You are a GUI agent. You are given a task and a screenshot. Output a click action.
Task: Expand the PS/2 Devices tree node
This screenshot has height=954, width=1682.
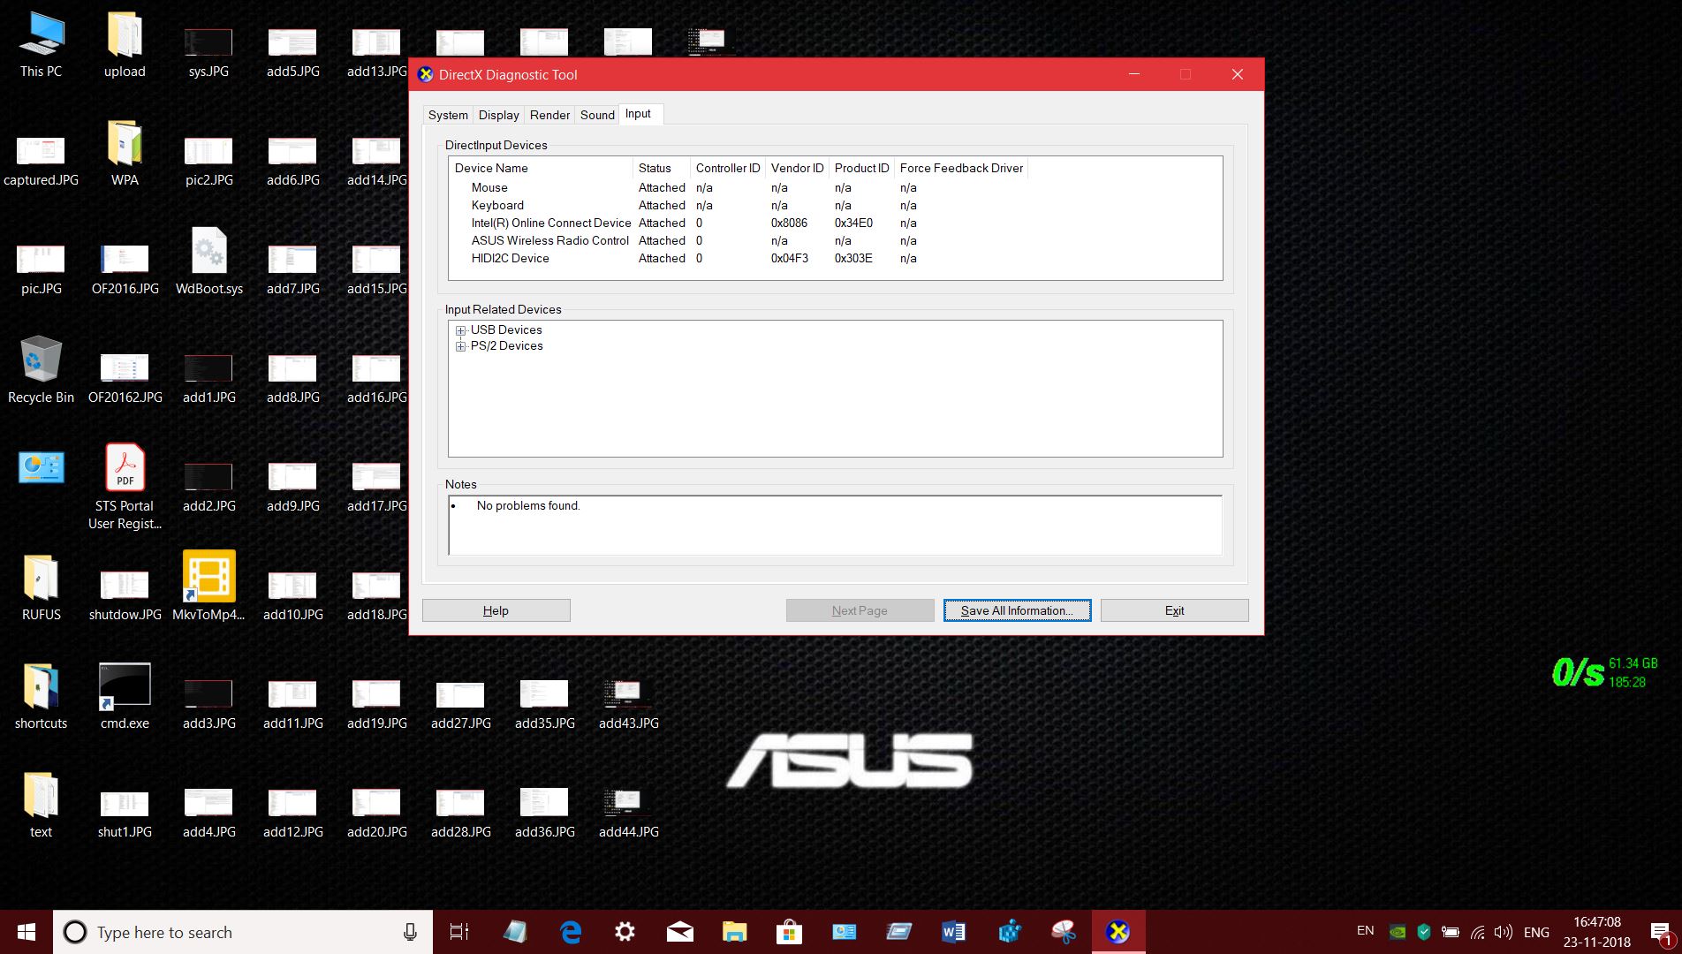(x=460, y=346)
